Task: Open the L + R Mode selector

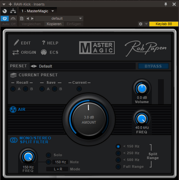Action: [57, 169]
